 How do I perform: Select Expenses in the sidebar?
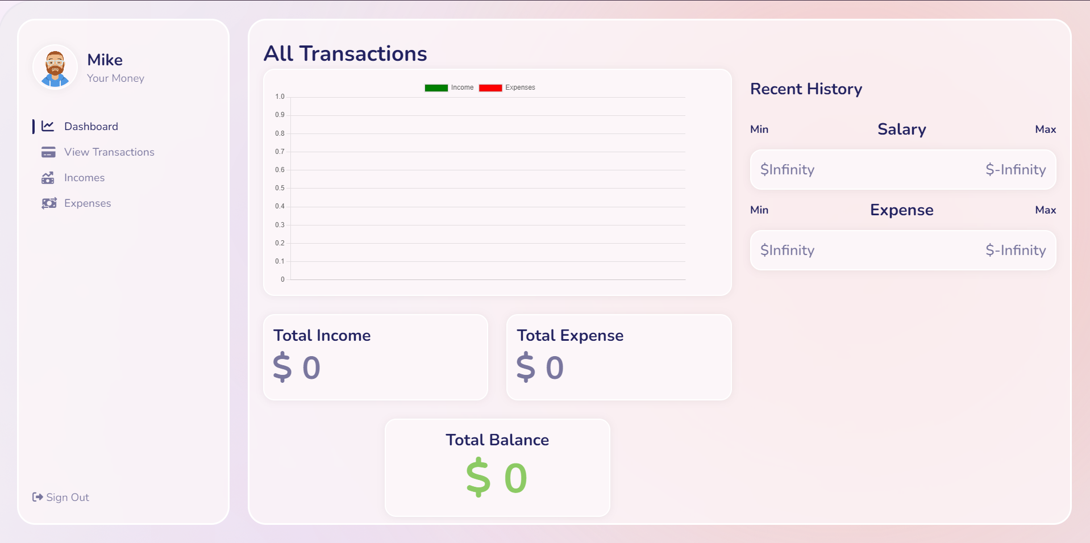88,203
